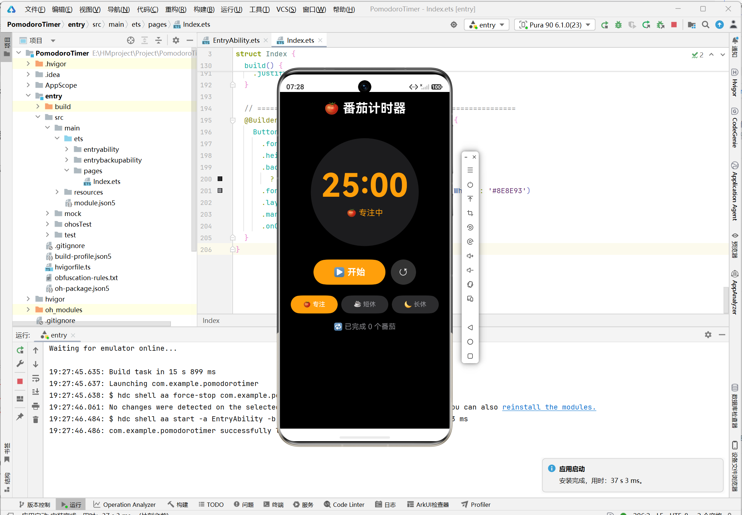
Task: Click the black color swatch on line 200
Action: pos(220,179)
